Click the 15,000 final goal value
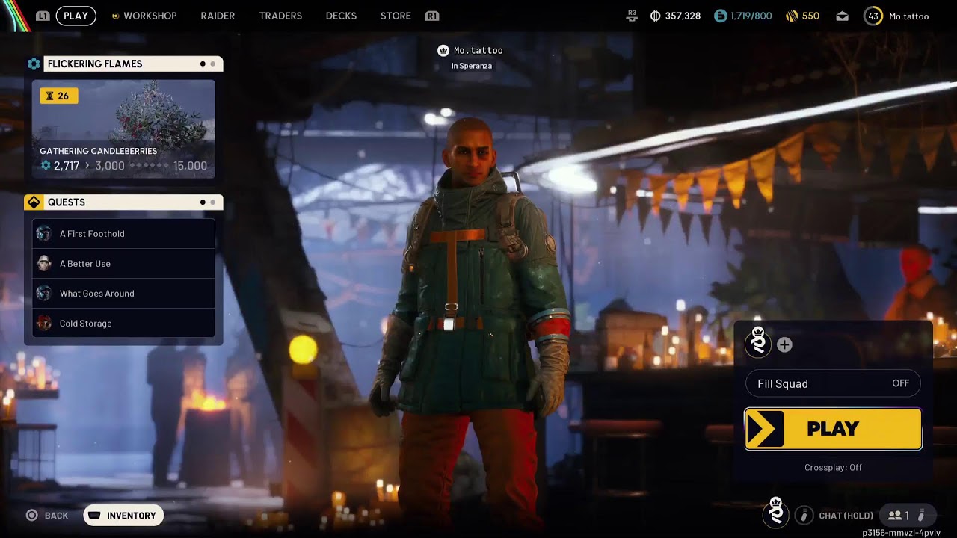 coord(190,166)
